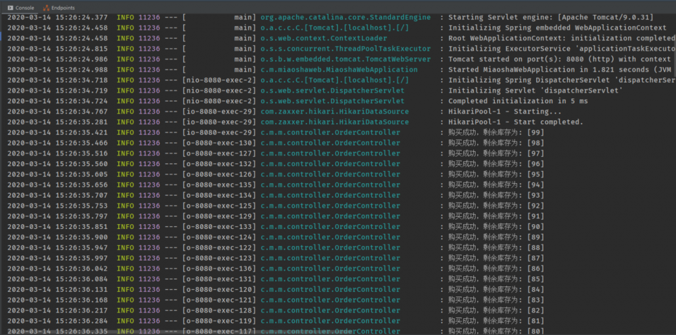The width and height of the screenshot is (676, 335).
Task: Click message 'HikariPool-1 - Starting...'
Action: [505, 111]
